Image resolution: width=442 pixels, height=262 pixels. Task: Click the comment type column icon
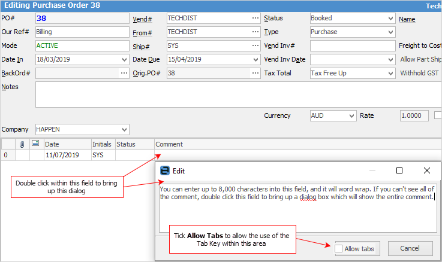[35, 144]
